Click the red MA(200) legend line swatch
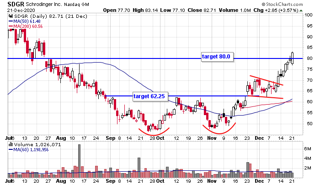Viewport: 320px width, 185px height. [11, 26]
